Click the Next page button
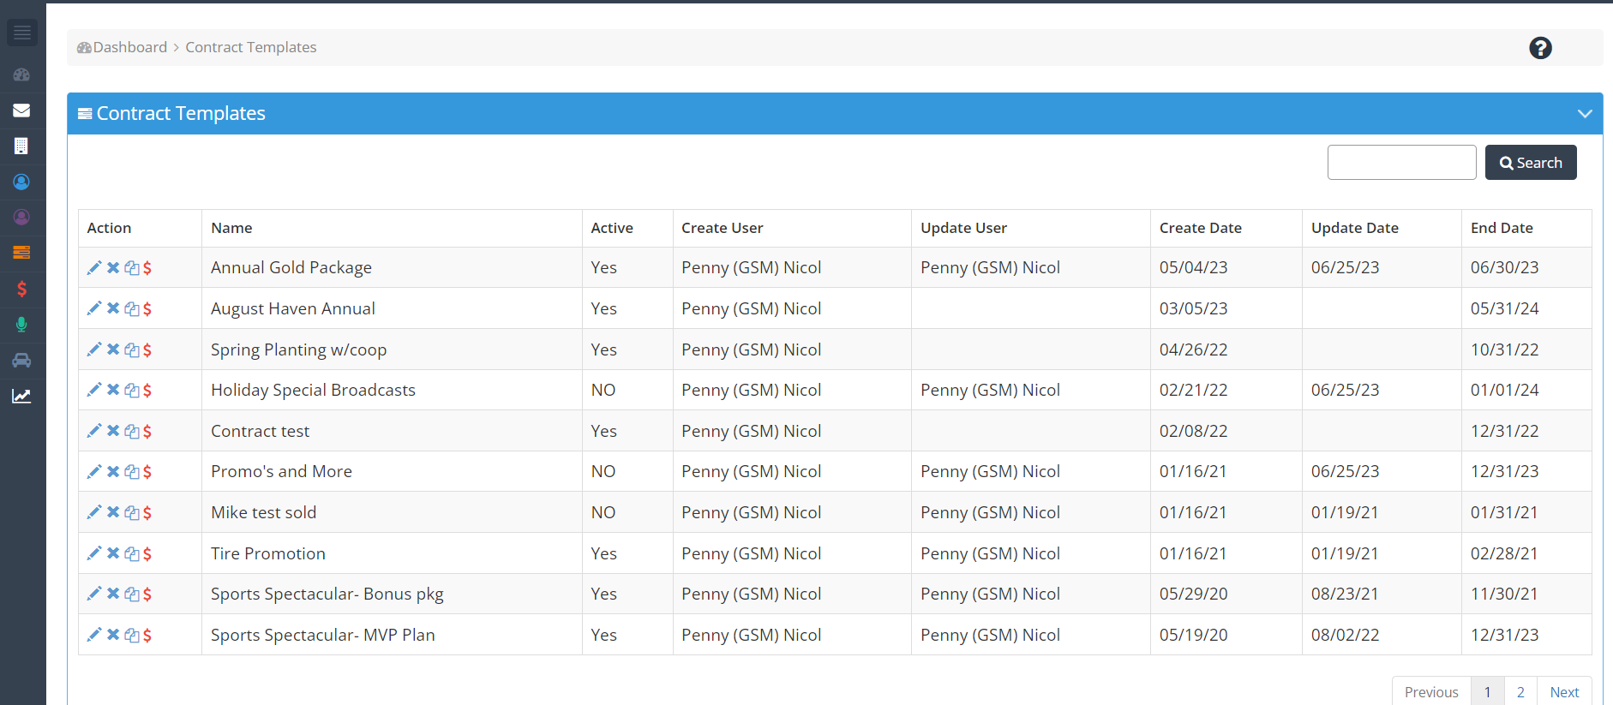 tap(1564, 692)
